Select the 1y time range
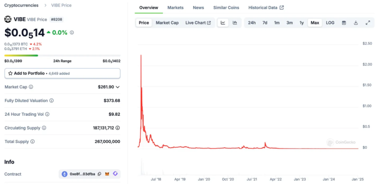Screen dimensions: 385x184 tap(301, 22)
